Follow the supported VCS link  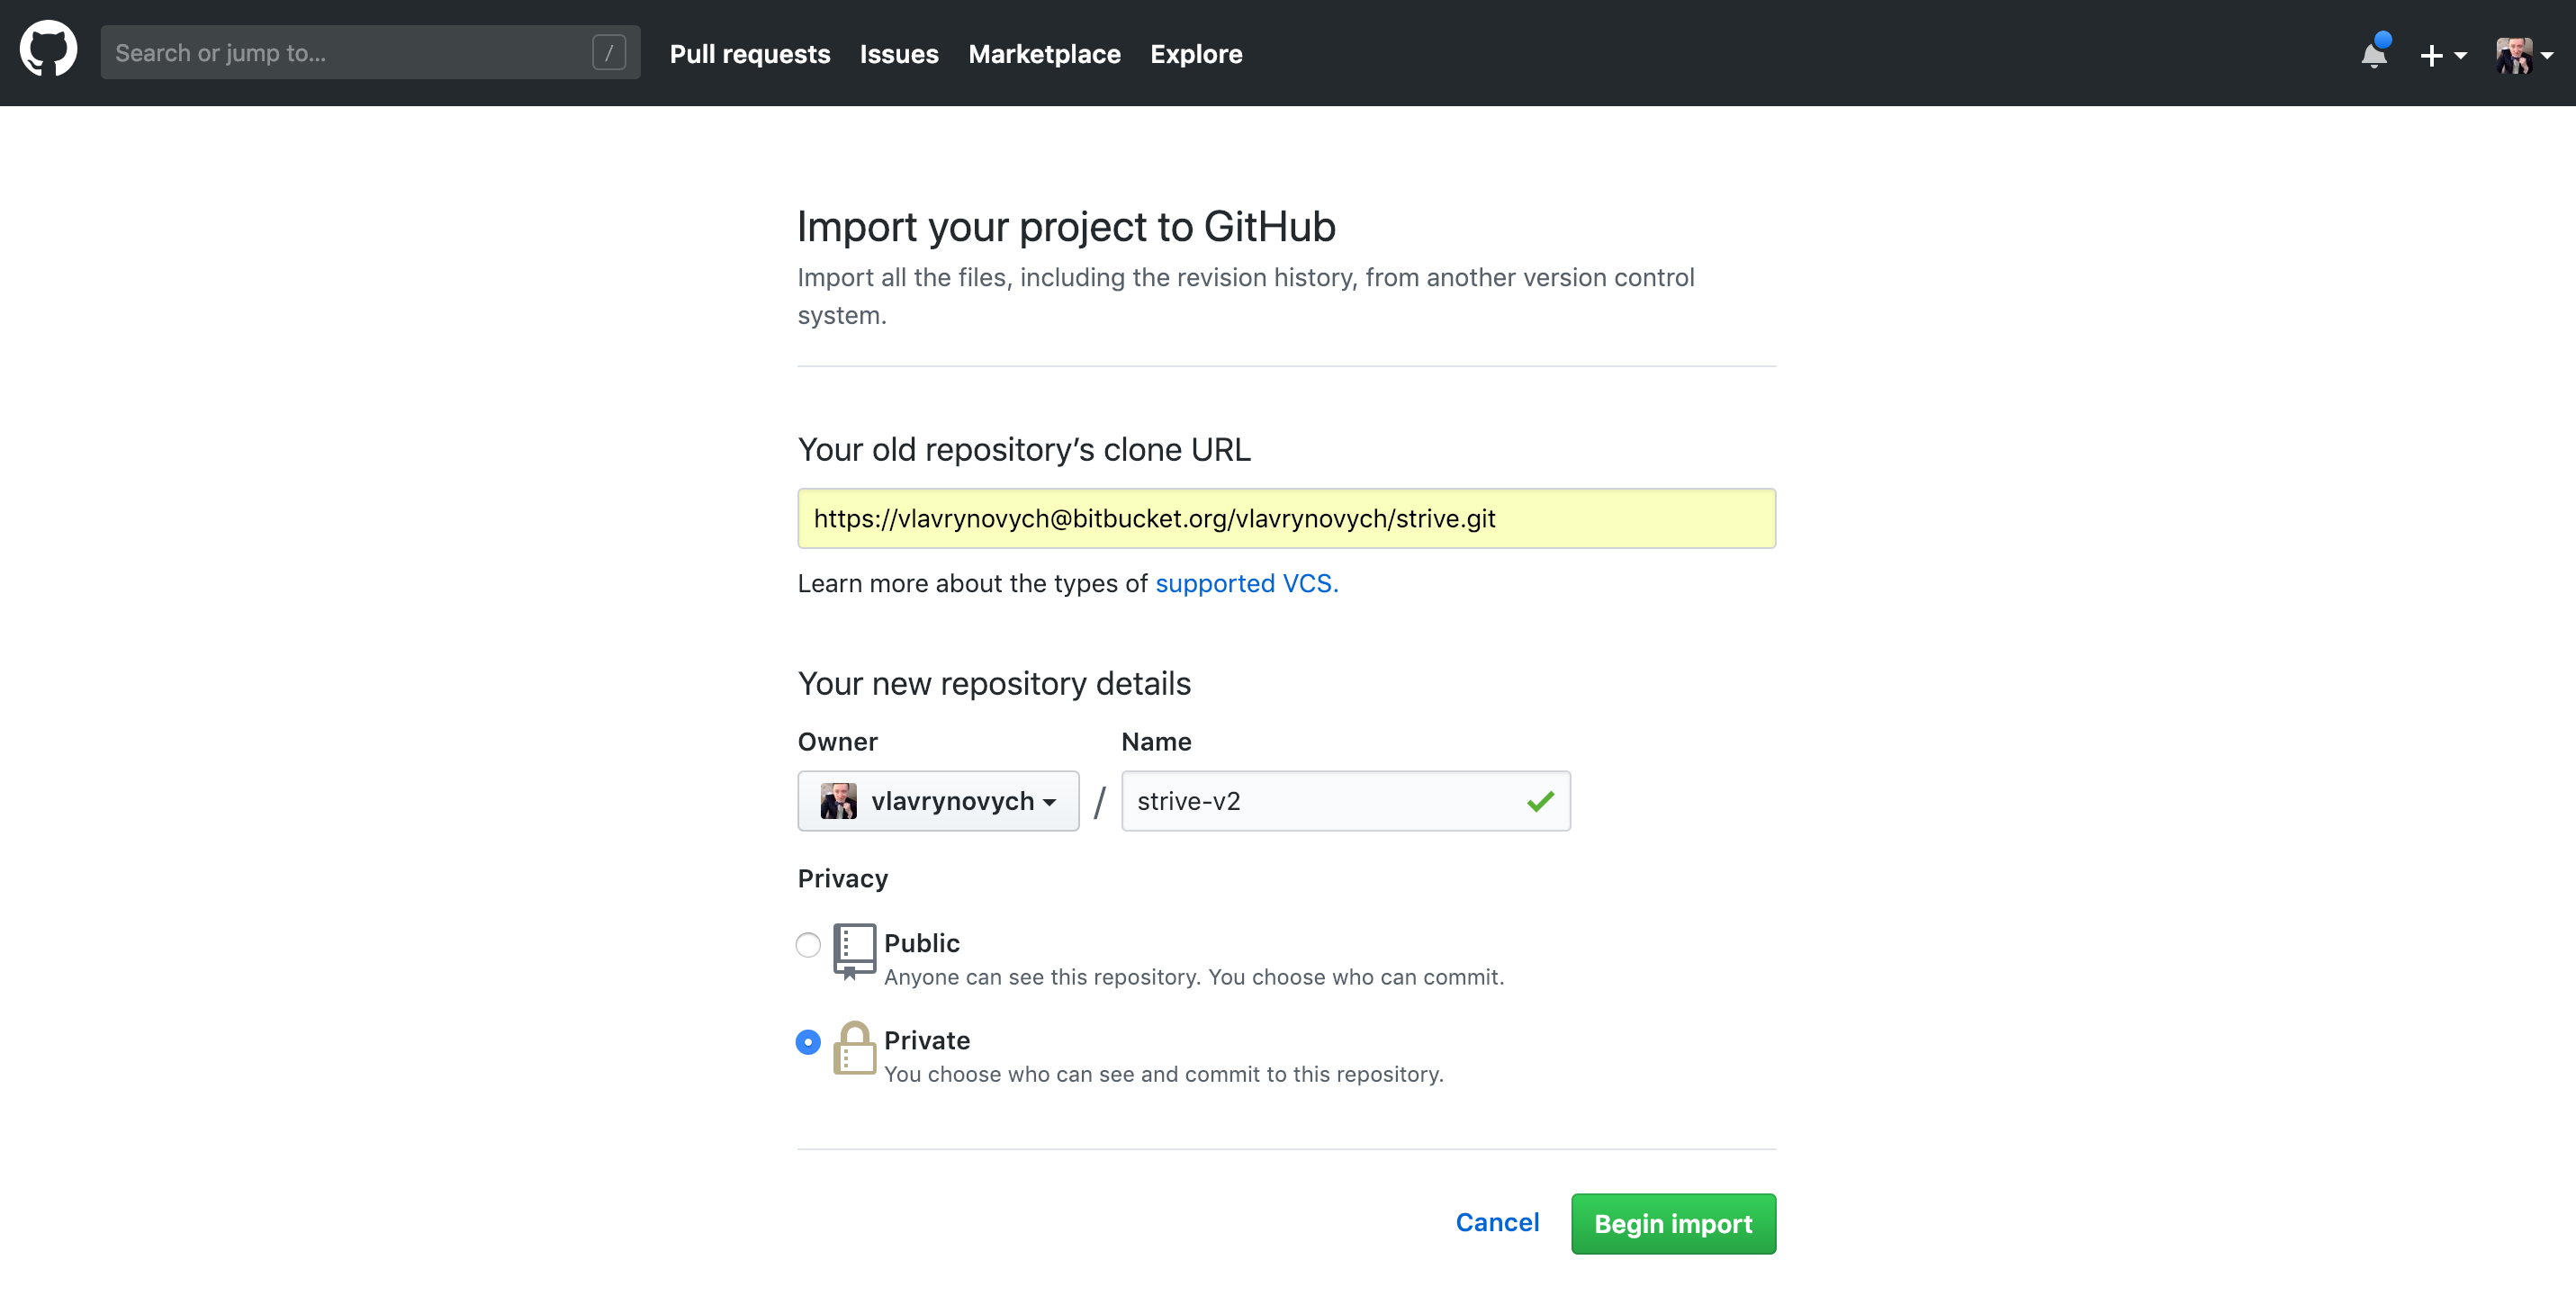[x=1245, y=583]
